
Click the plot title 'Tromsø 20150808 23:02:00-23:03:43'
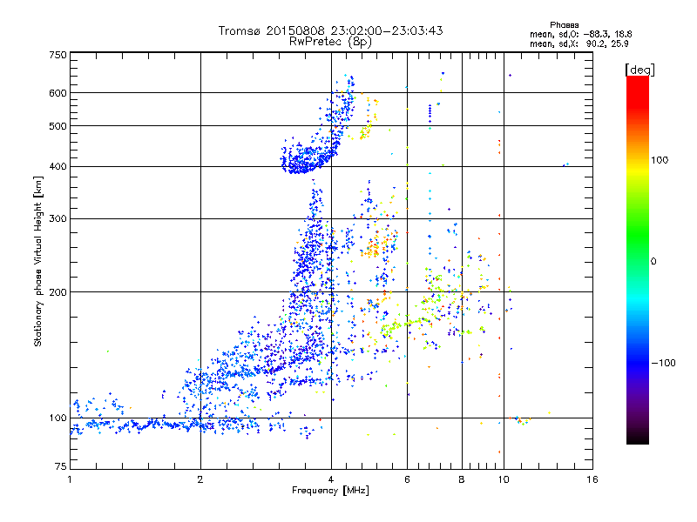pos(330,30)
